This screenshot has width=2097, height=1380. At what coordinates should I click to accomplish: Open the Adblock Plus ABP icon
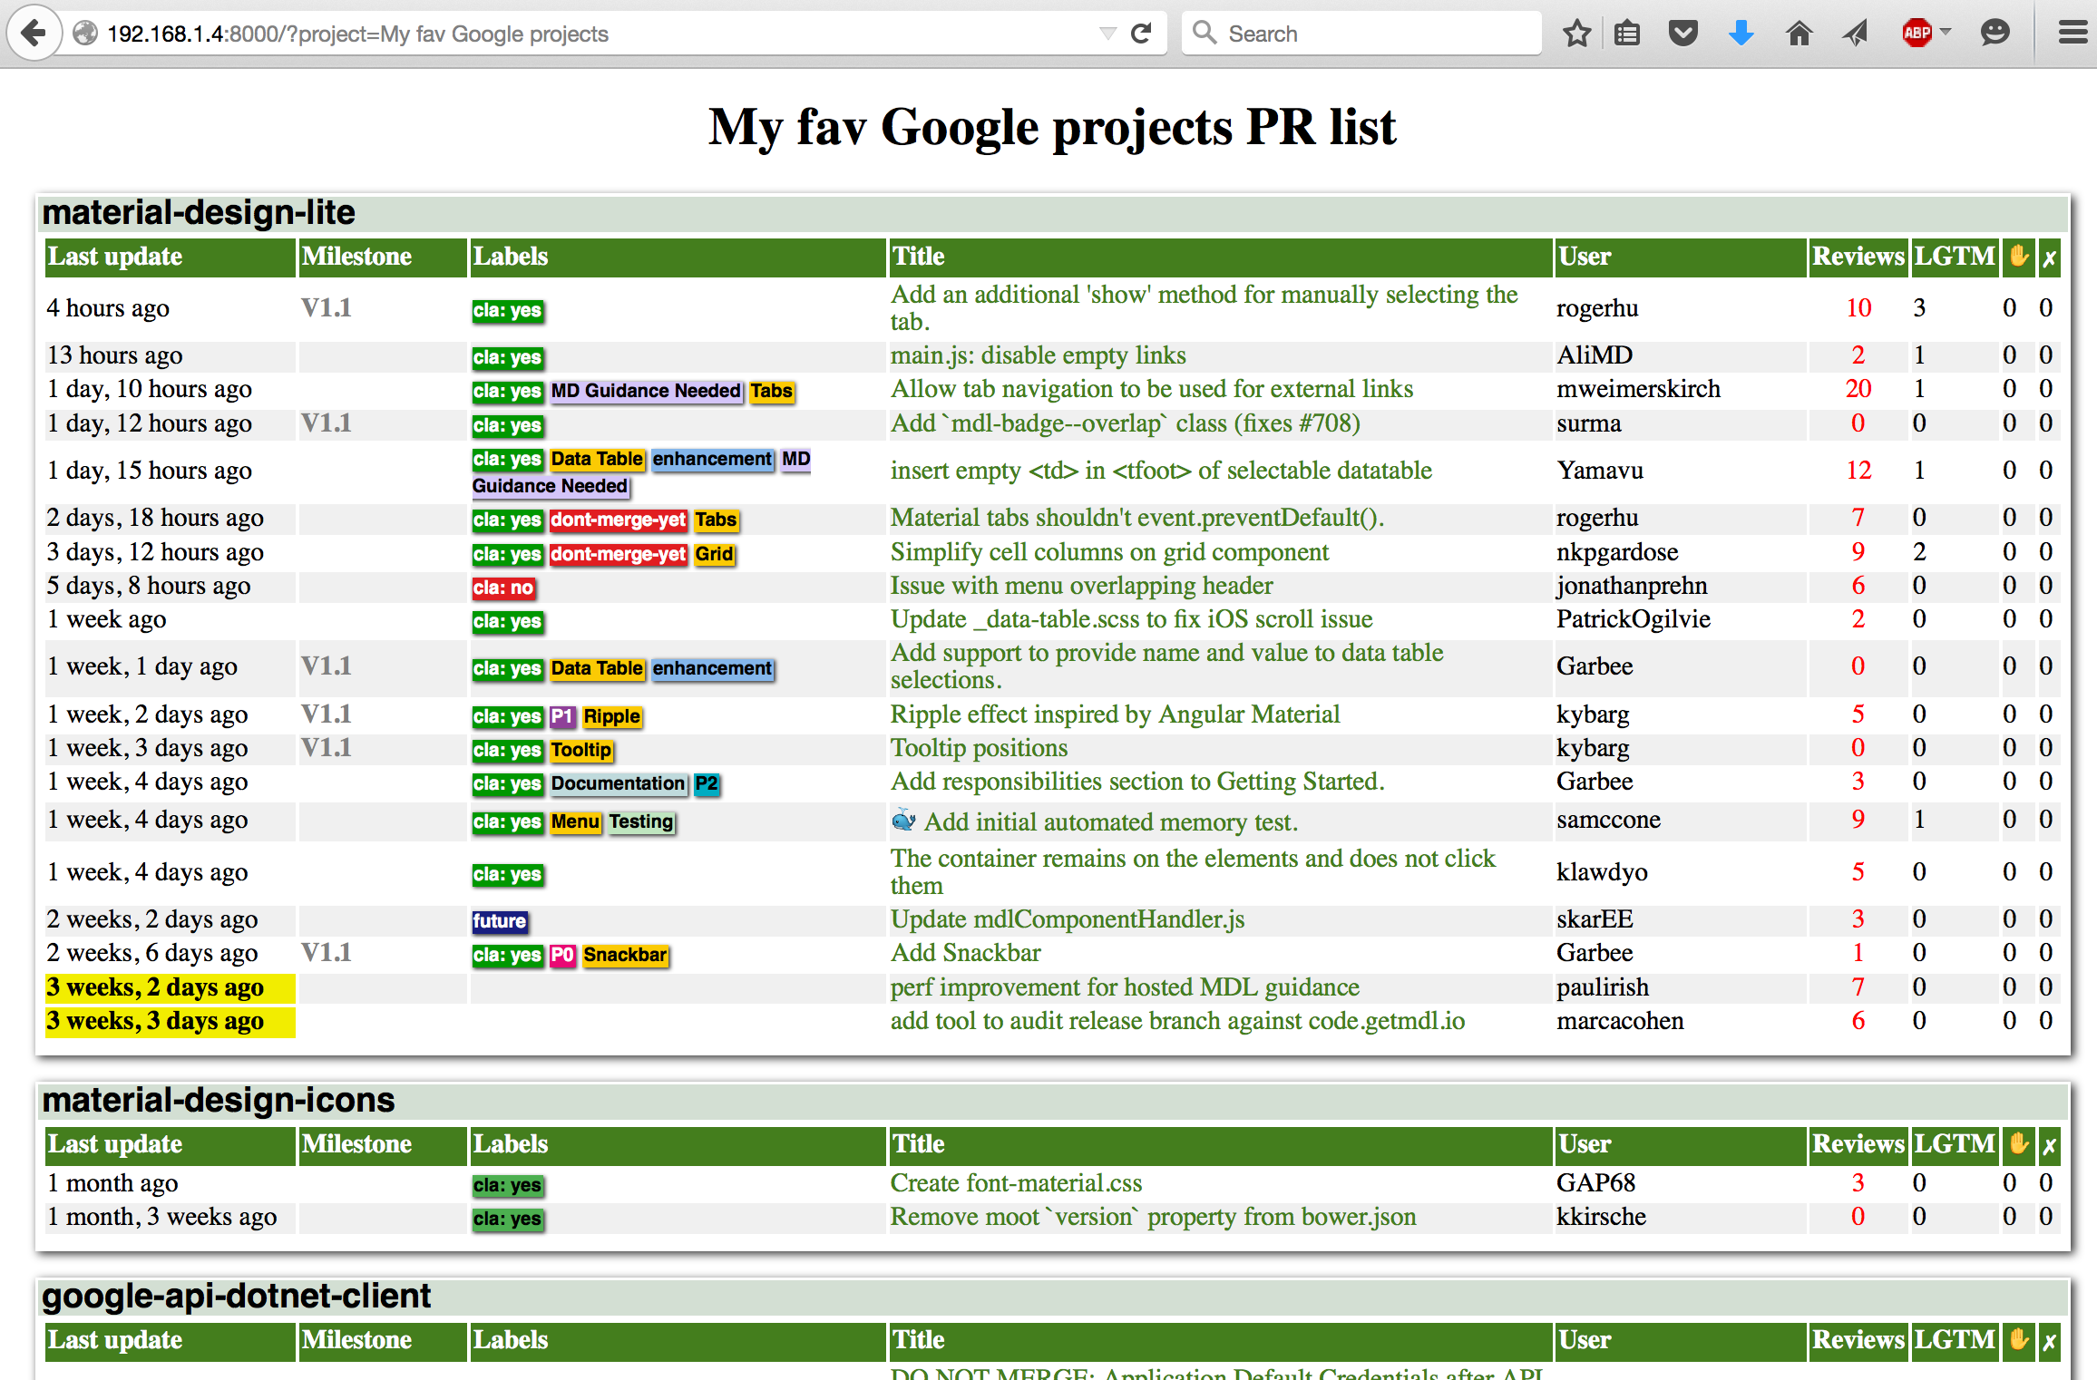point(1916,34)
